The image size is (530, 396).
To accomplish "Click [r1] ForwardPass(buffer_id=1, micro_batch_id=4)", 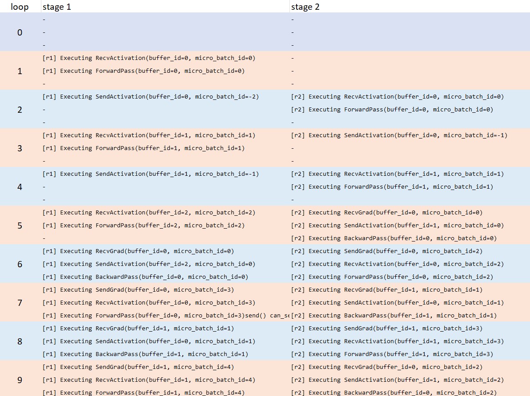I will coord(144,392).
